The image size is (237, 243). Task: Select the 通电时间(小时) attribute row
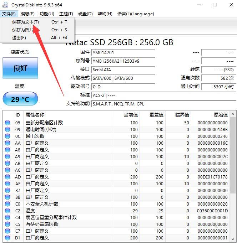pos(116,129)
